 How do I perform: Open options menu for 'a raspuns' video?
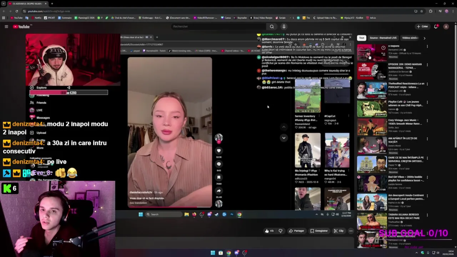(x=427, y=46)
